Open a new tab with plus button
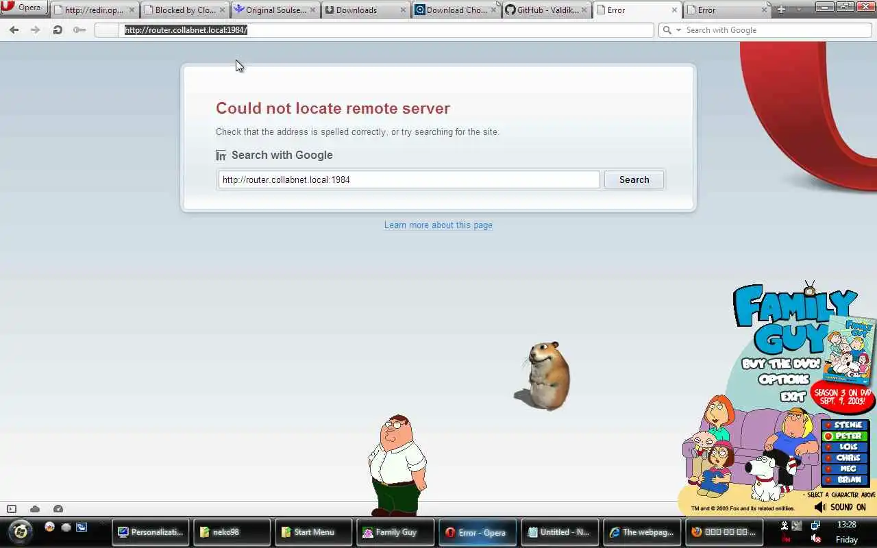 (x=781, y=10)
